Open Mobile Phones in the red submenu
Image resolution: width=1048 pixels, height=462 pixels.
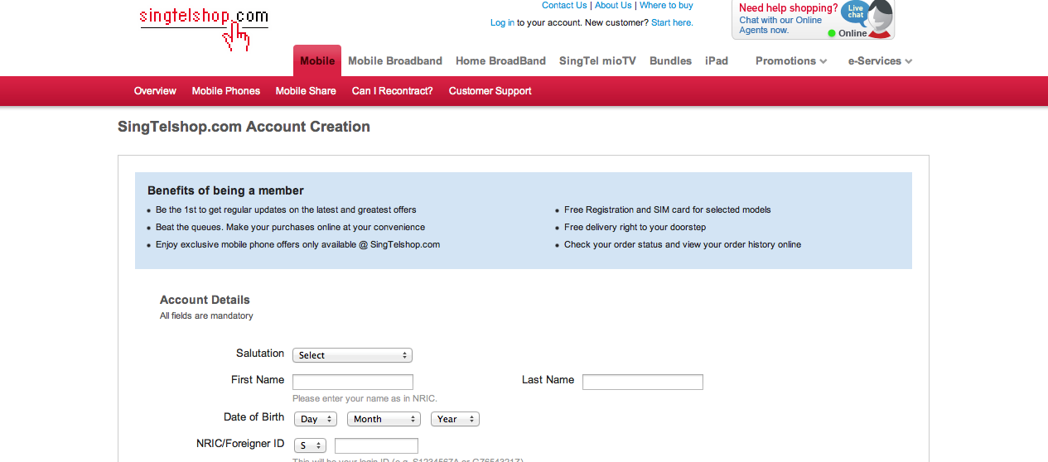(x=226, y=91)
